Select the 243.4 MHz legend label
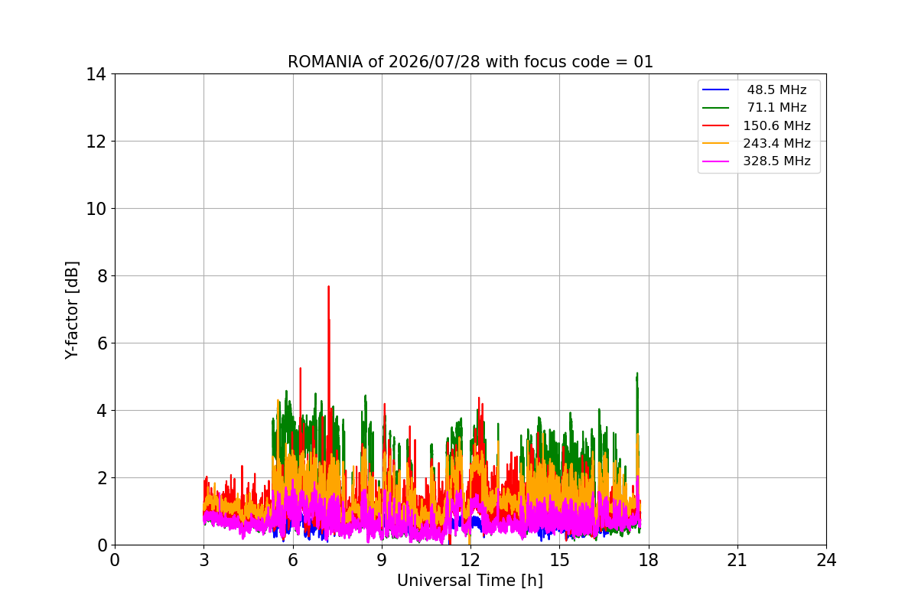918x612 pixels. (776, 143)
